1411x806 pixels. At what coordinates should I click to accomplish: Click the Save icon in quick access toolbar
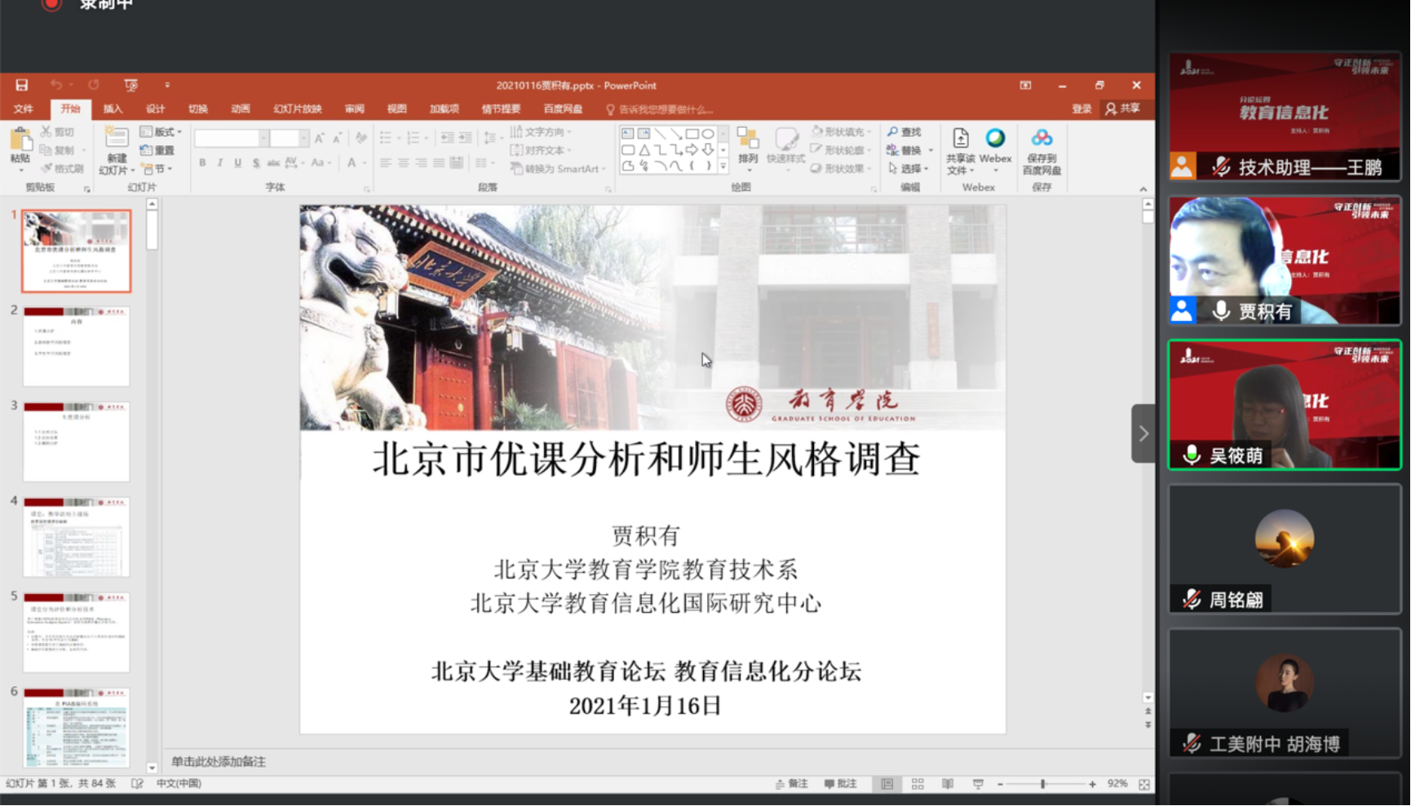click(22, 85)
